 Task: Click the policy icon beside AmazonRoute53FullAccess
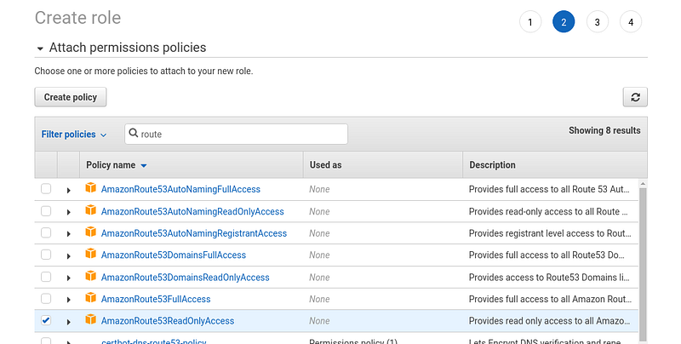pos(91,297)
